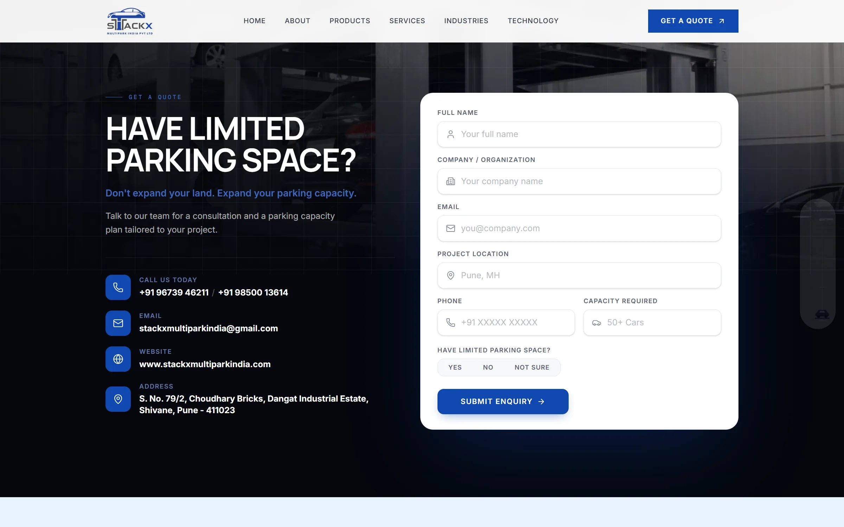Call the number +91 96739 46211

174,293
